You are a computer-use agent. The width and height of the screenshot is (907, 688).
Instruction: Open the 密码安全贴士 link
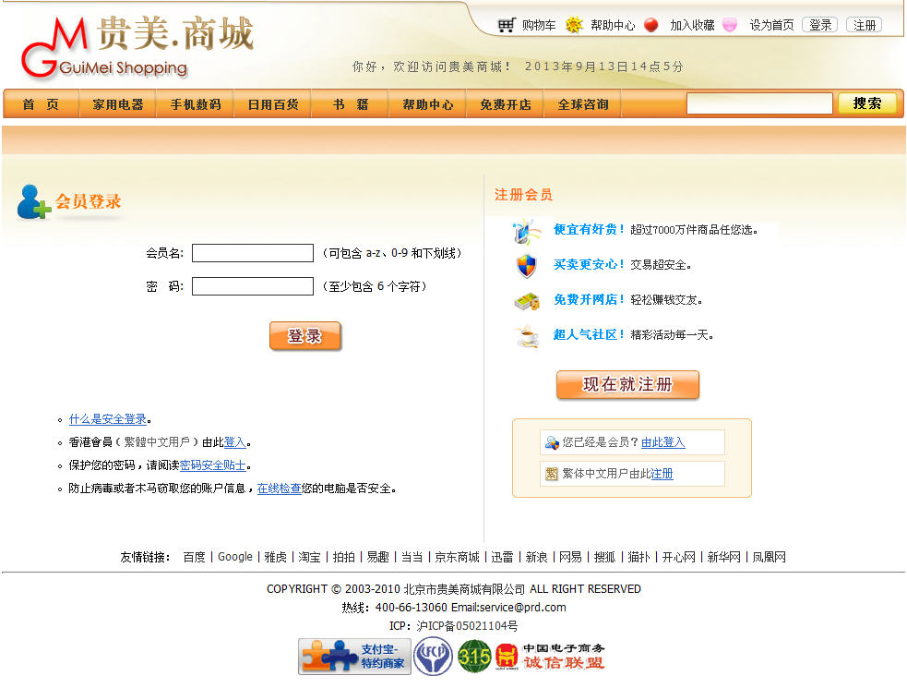coord(212,465)
